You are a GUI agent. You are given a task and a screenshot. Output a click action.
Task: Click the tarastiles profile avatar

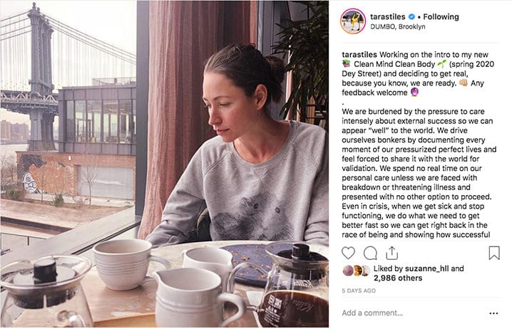(x=353, y=21)
